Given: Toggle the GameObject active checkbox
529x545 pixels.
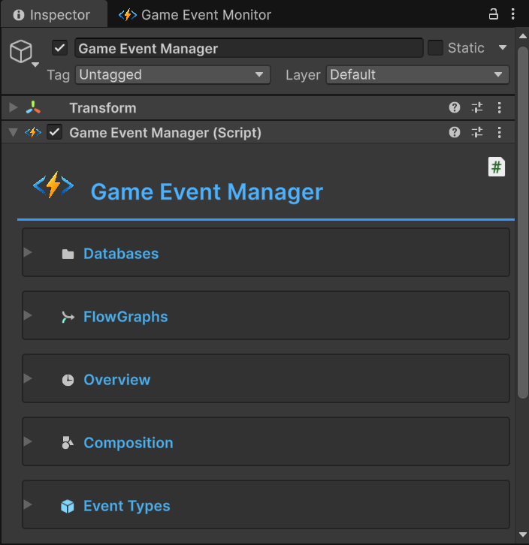Looking at the screenshot, I should 60,49.
